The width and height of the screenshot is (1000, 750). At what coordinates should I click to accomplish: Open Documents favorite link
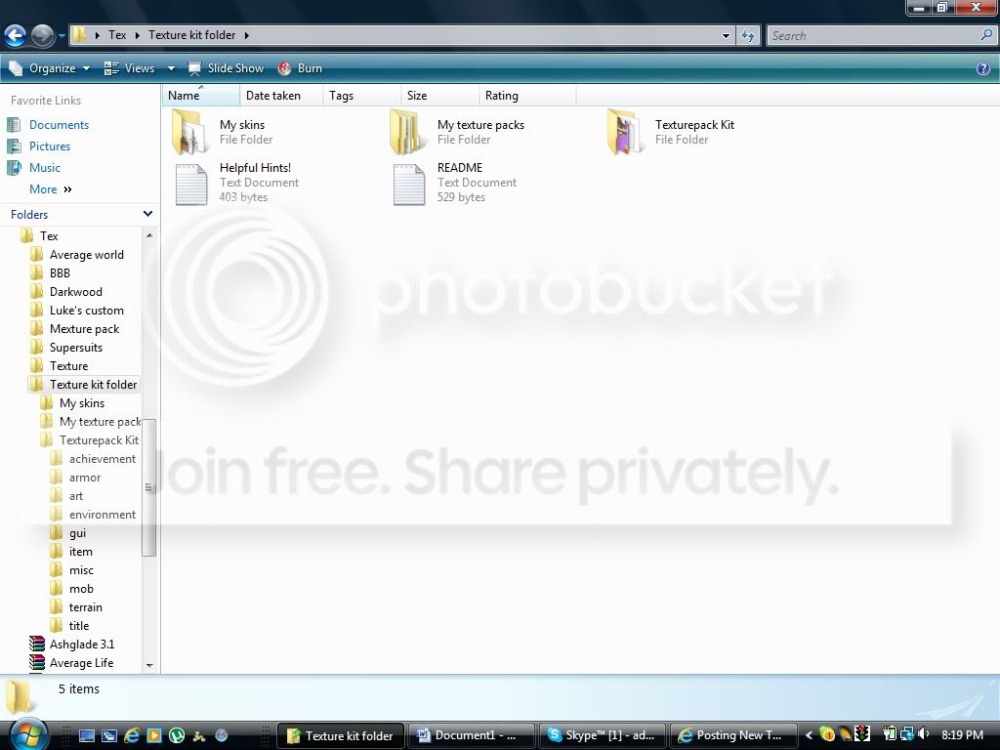pyautogui.click(x=59, y=125)
